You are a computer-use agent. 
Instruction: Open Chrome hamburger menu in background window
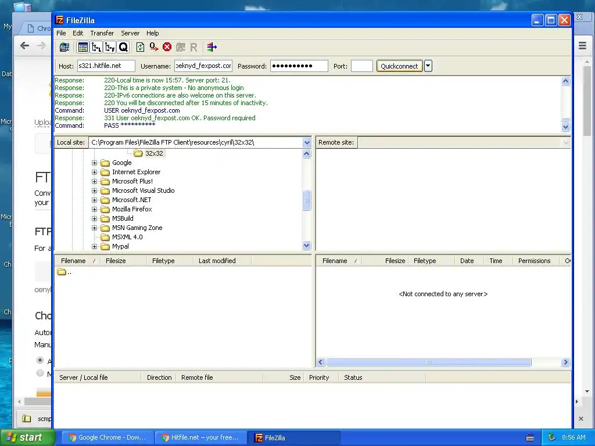pos(582,46)
